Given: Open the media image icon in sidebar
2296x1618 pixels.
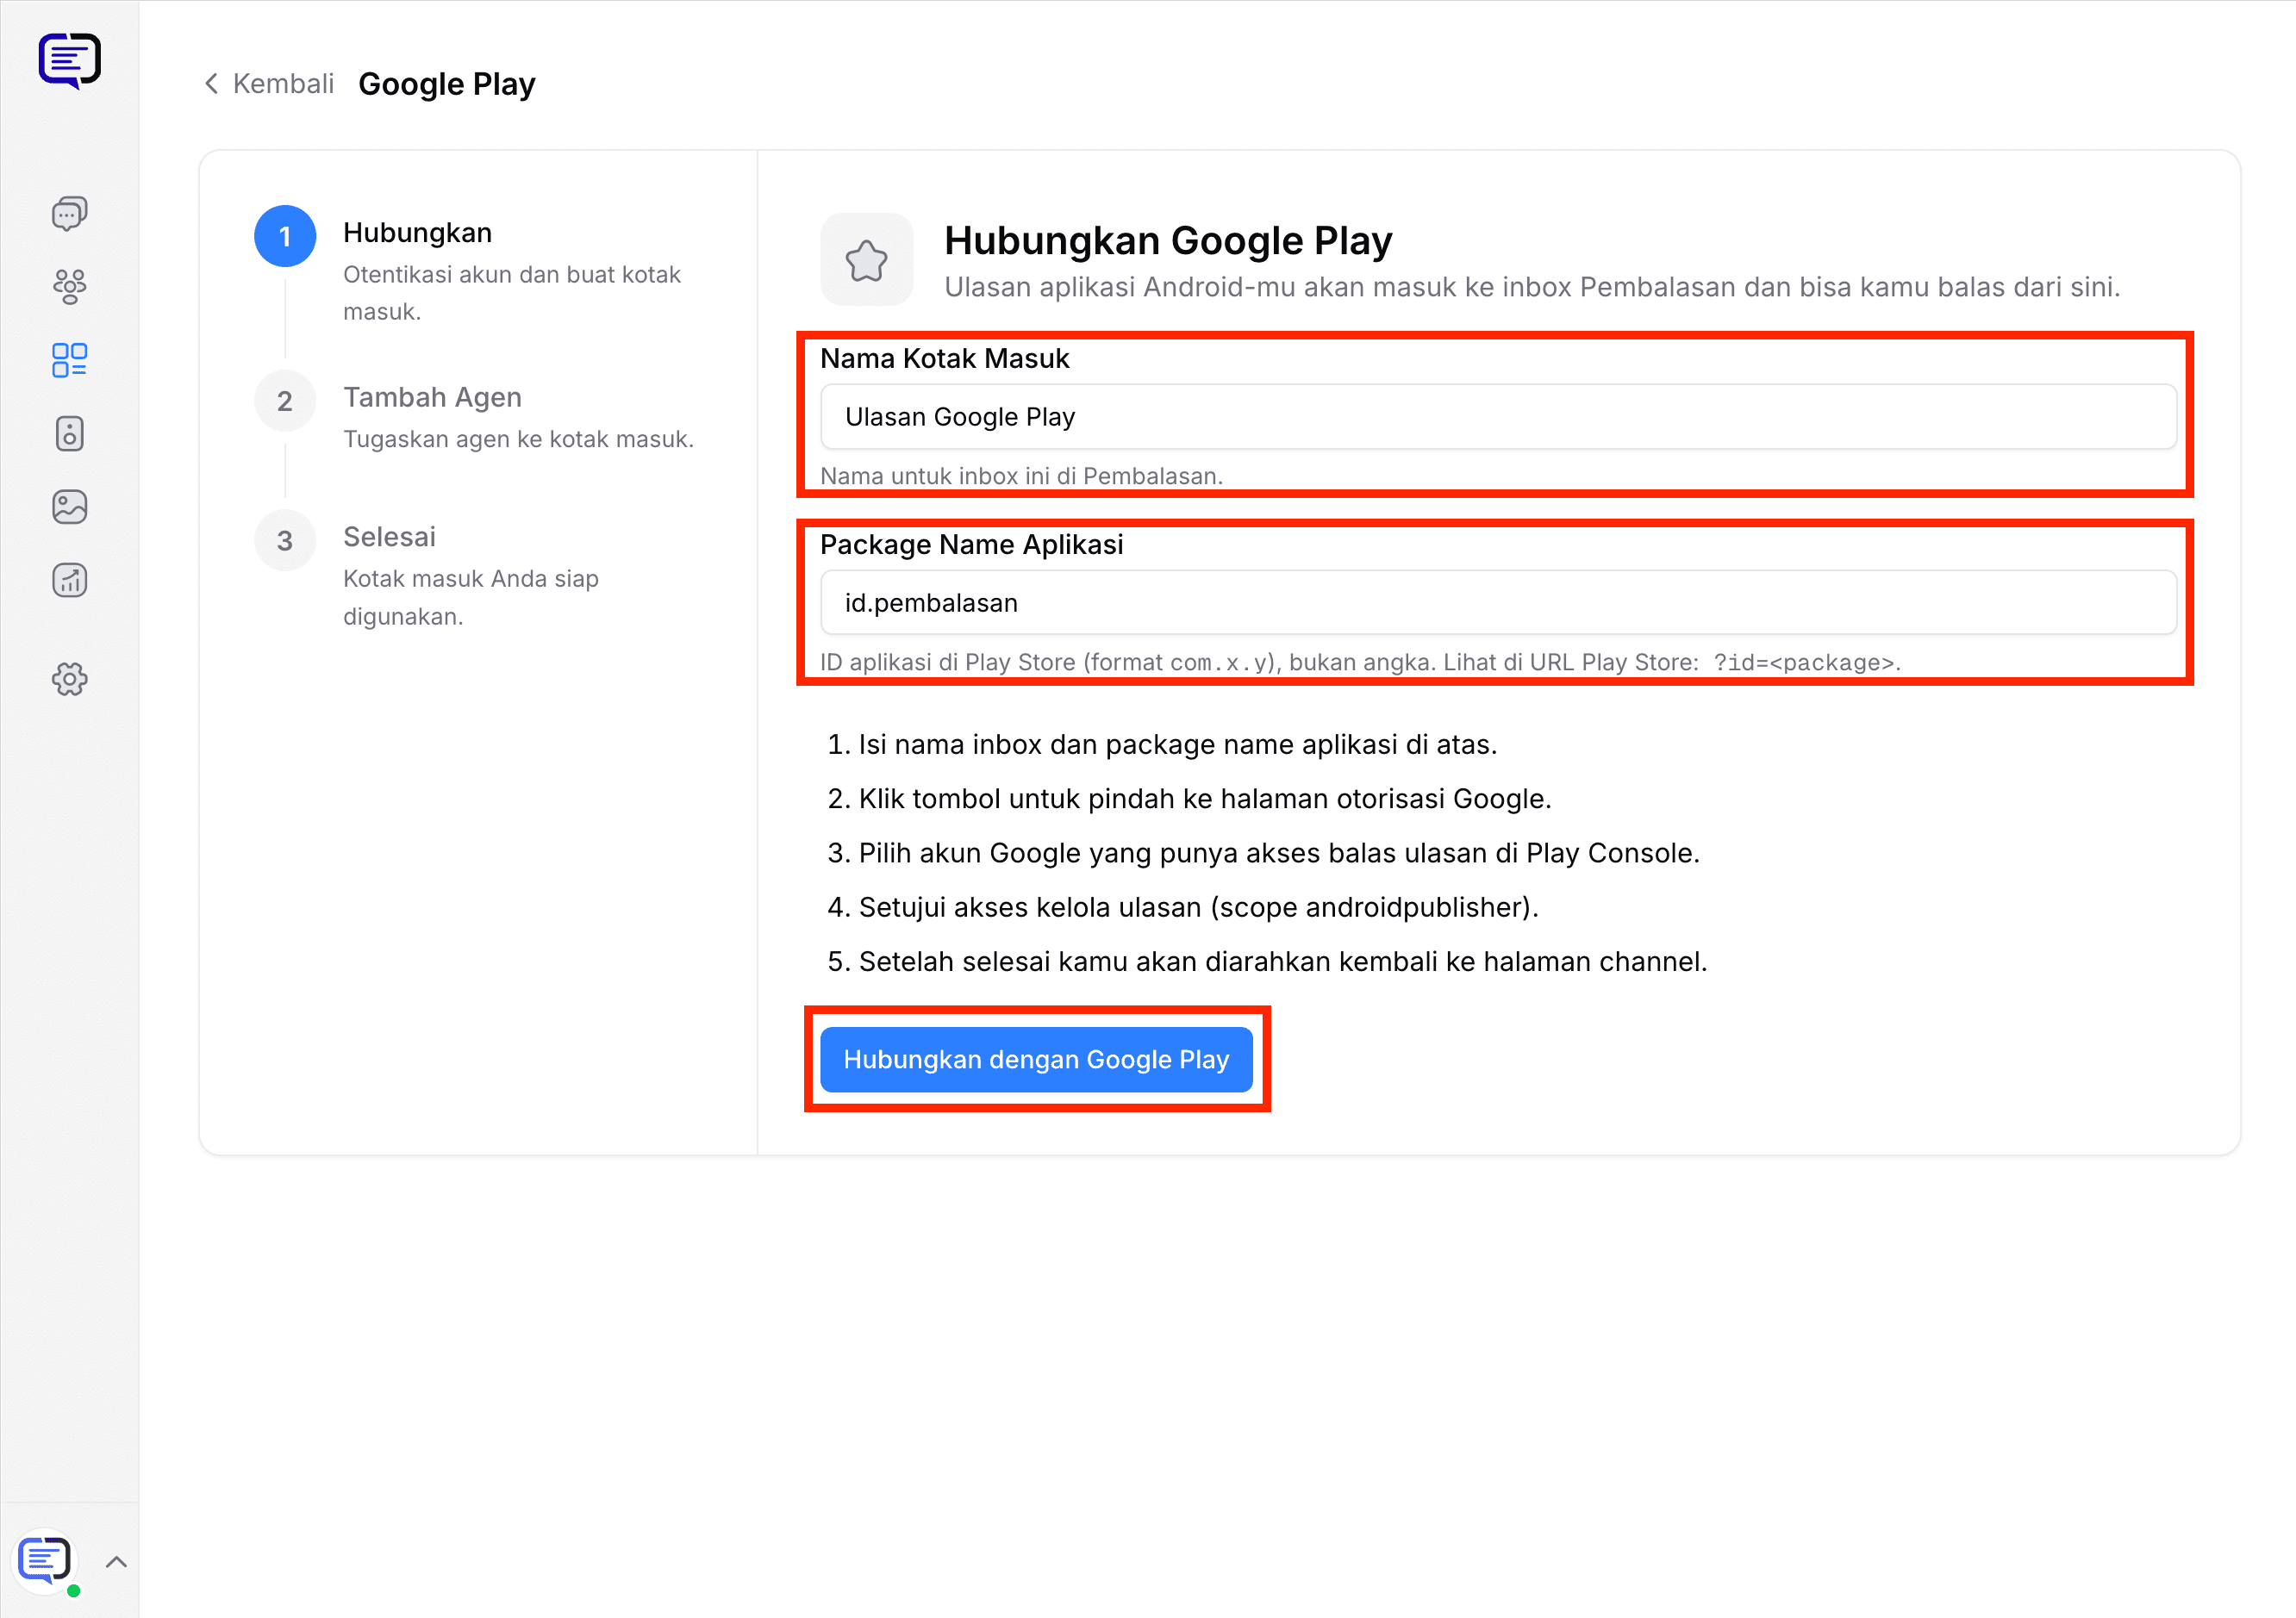Looking at the screenshot, I should [x=69, y=507].
